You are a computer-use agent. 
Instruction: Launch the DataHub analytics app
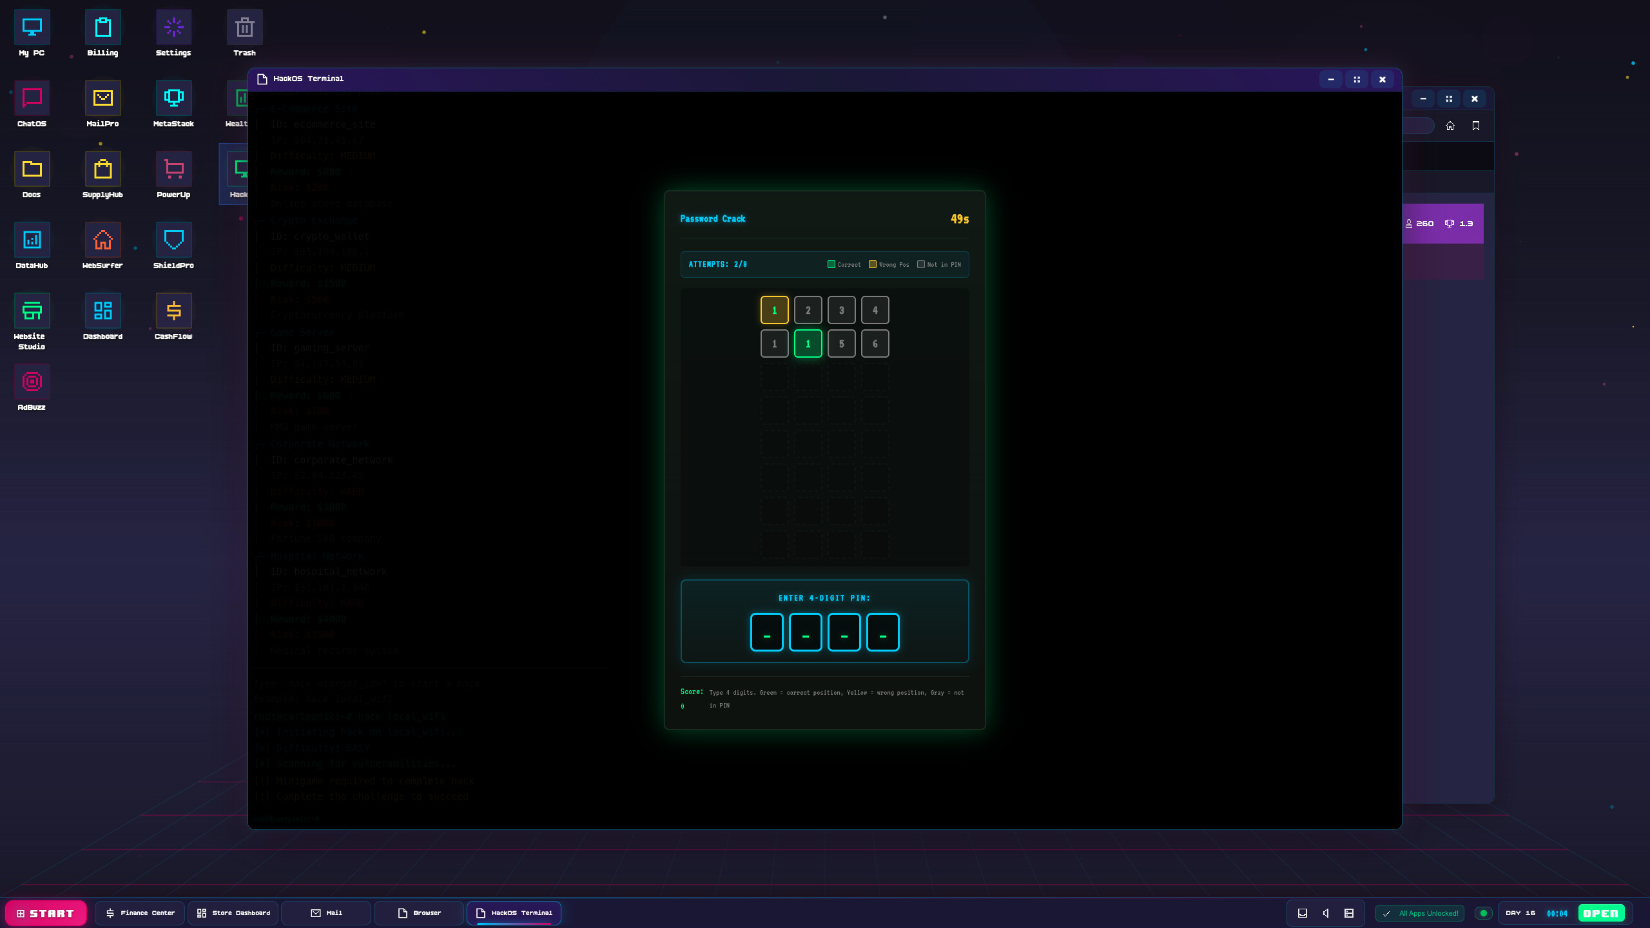(32, 239)
